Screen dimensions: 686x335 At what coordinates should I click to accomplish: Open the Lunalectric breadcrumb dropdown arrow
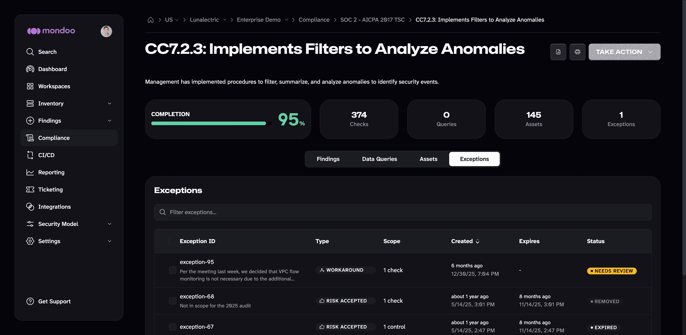coord(225,20)
